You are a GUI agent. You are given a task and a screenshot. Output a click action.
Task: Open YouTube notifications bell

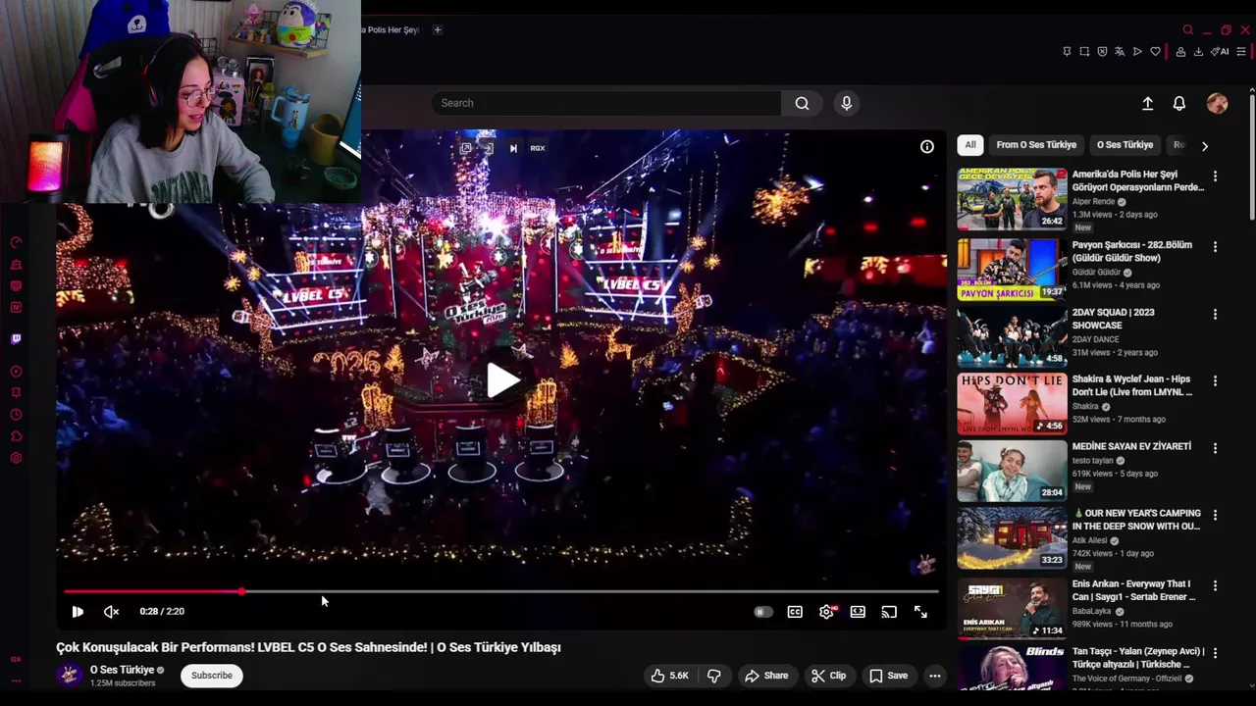[x=1179, y=103]
